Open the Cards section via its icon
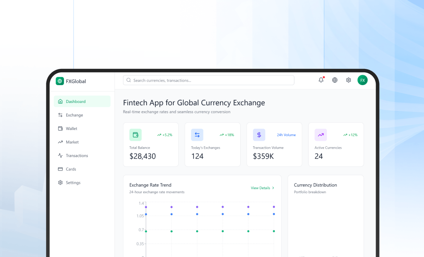 click(60, 169)
